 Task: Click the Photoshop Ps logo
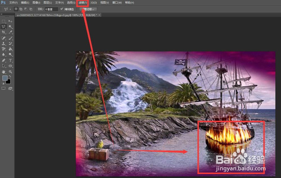tap(3, 3)
